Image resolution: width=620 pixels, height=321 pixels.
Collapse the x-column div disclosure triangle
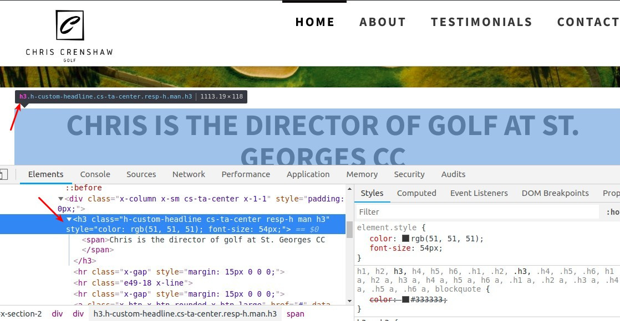point(60,199)
